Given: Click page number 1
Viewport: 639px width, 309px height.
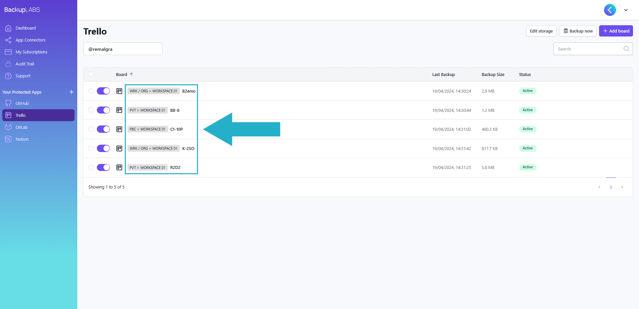Looking at the screenshot, I should coord(611,187).
